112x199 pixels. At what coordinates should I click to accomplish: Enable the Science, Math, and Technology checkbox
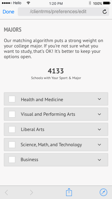pyautogui.click(x=12, y=145)
